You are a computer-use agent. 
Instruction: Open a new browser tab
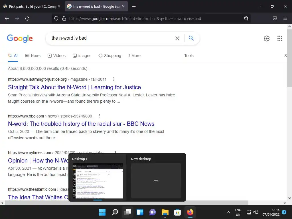(134, 7)
